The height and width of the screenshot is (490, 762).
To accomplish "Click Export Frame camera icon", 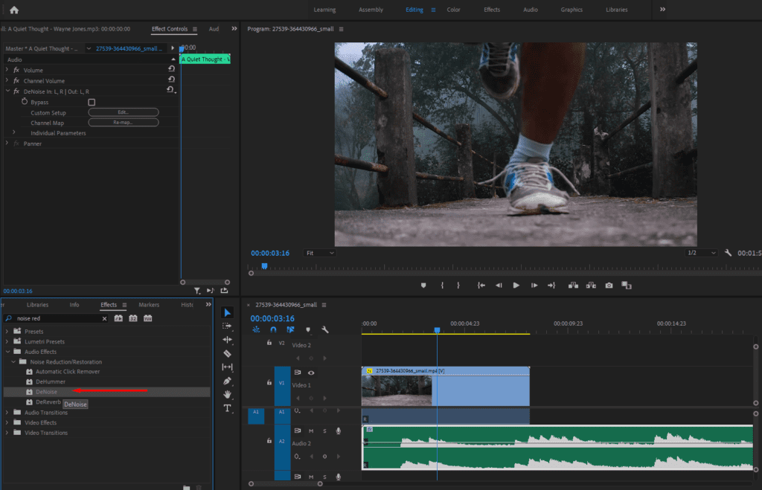I will pyautogui.click(x=609, y=286).
